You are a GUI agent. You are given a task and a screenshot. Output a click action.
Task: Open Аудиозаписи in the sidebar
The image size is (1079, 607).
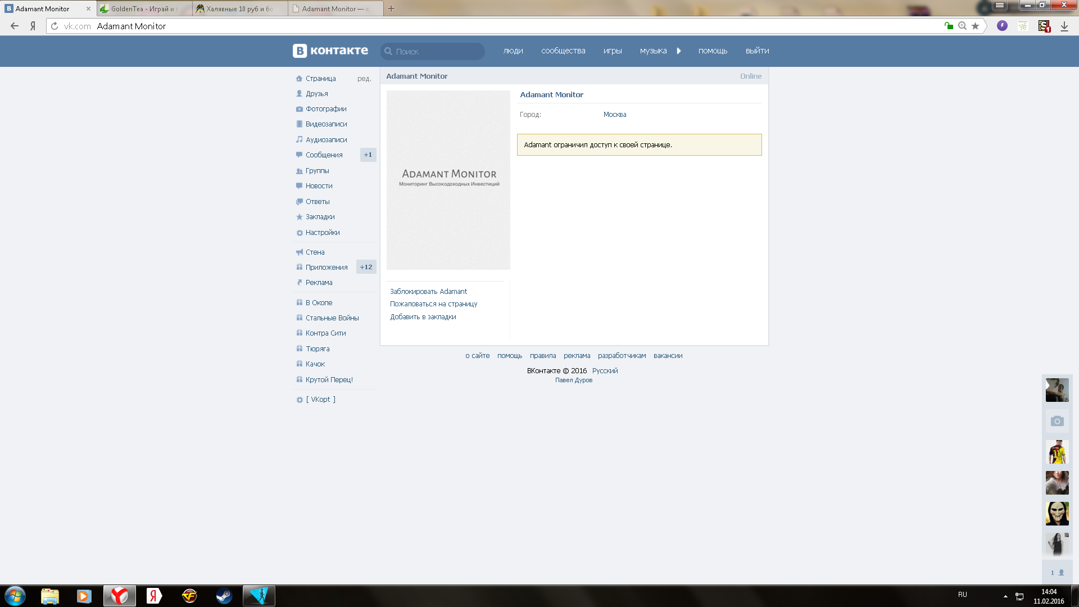pyautogui.click(x=326, y=140)
